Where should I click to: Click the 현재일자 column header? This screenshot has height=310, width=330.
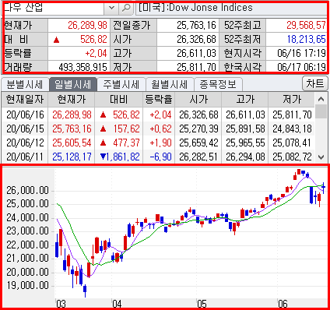coord(25,100)
